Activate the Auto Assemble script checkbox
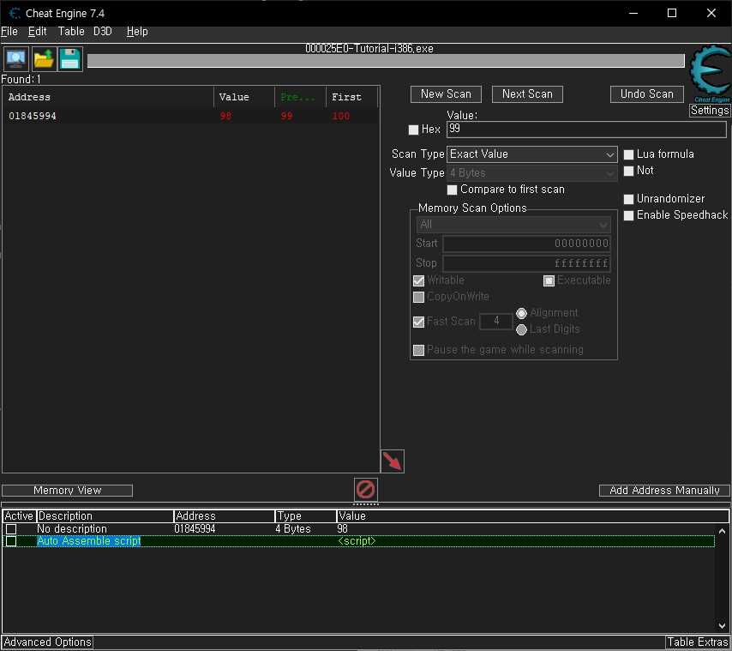Image resolution: width=732 pixels, height=651 pixels. pos(11,541)
